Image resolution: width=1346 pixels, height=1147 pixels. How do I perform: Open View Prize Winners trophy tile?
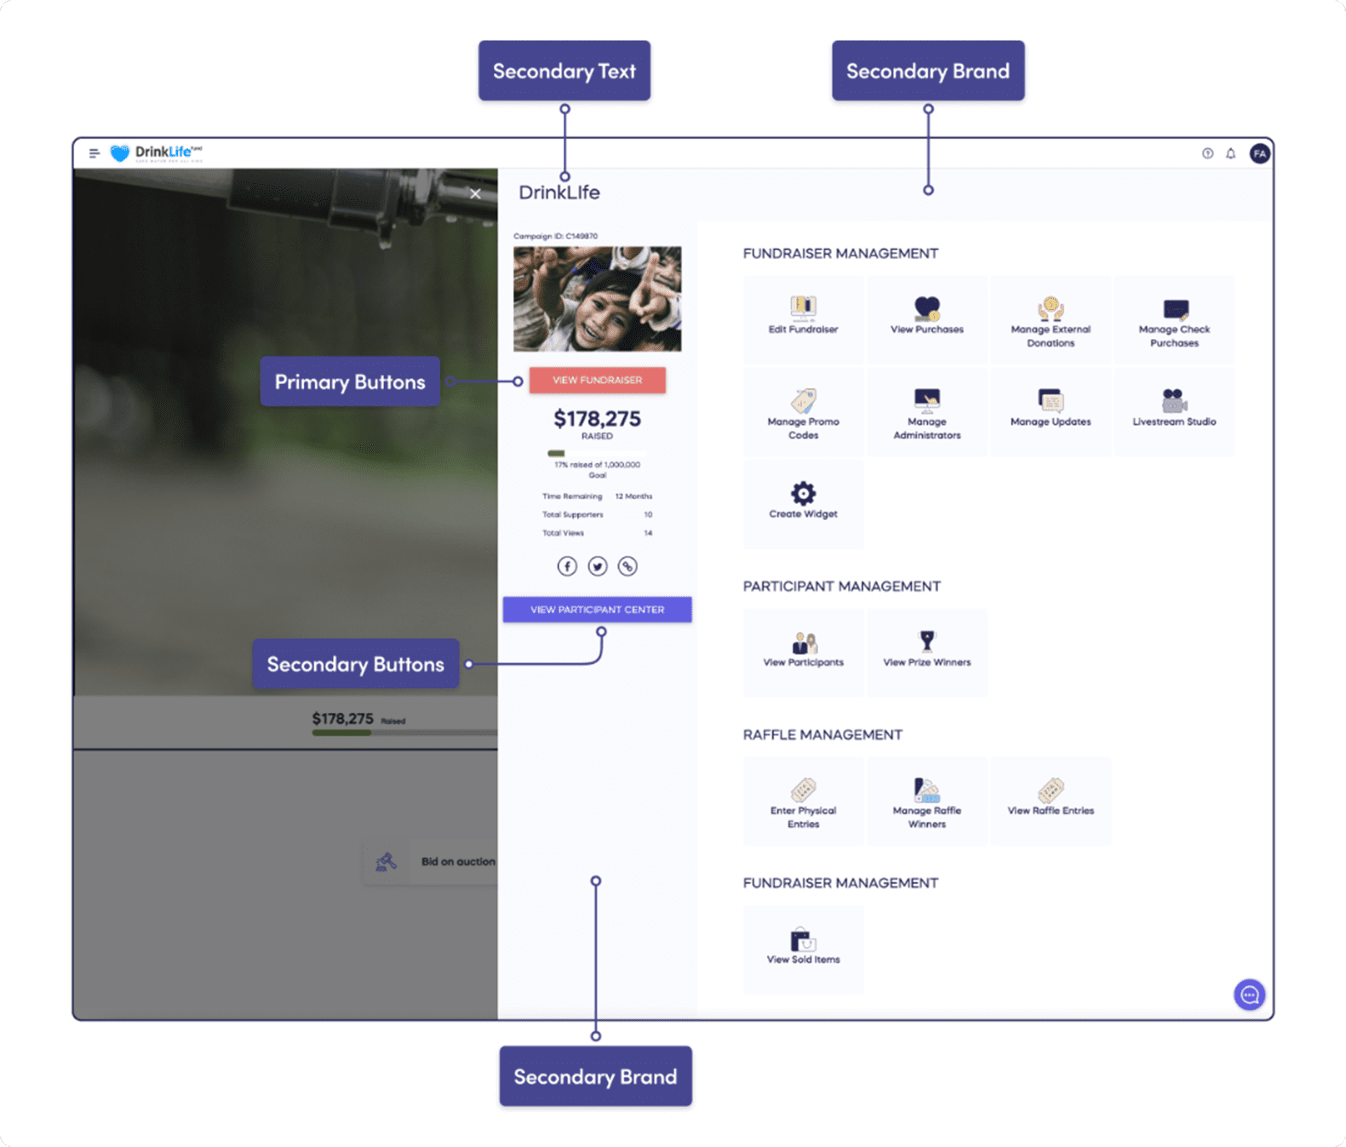(926, 650)
